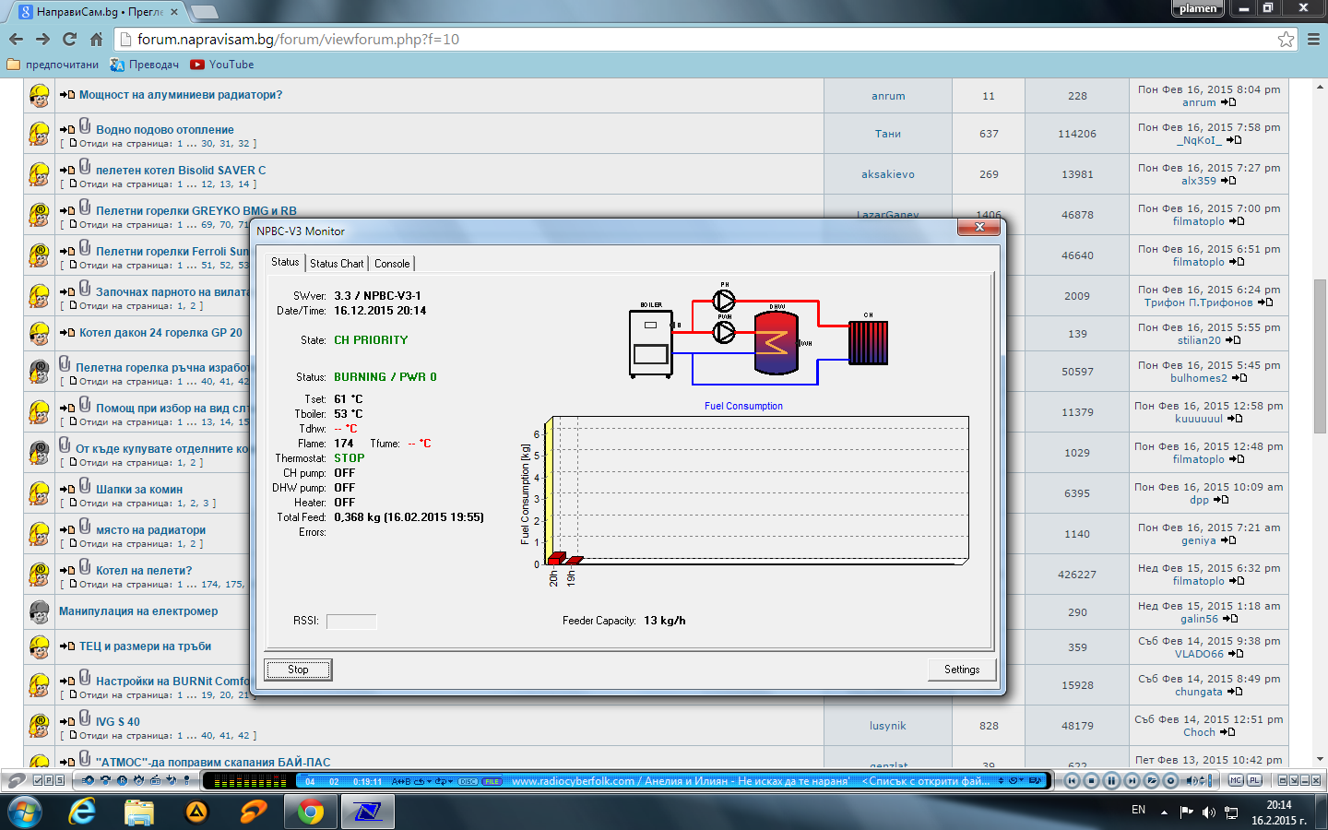Click the boiler icon in the diagram
The image size is (1328, 830).
click(x=650, y=344)
